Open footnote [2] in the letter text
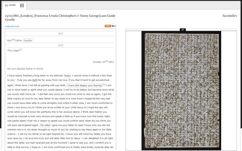242x151 pixels. click(104, 85)
